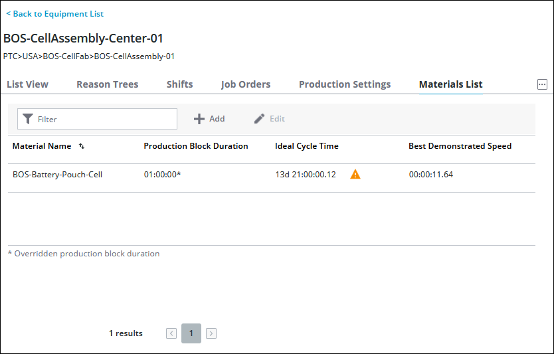Focus the Filter input field
Image resolution: width=554 pixels, height=354 pixels.
97,119
